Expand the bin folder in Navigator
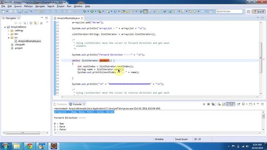The width and height of the screenshot is (267, 150). point(8,34)
